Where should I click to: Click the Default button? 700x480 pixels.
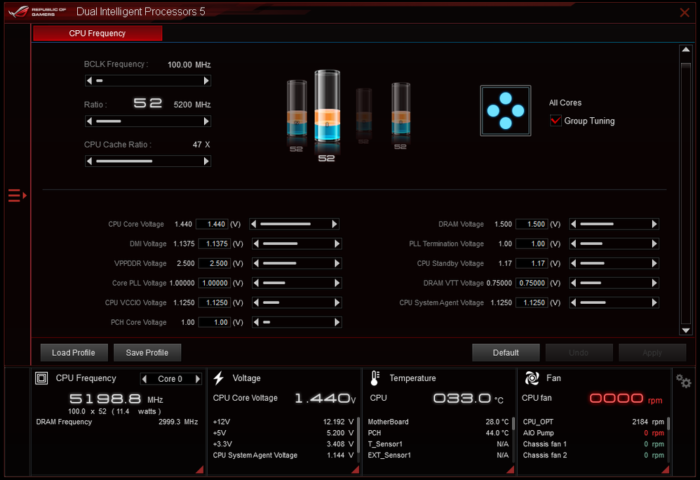[505, 352]
